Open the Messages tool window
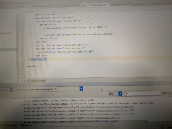Image resolution: width=172 pixels, height=129 pixels. [x=11, y=125]
